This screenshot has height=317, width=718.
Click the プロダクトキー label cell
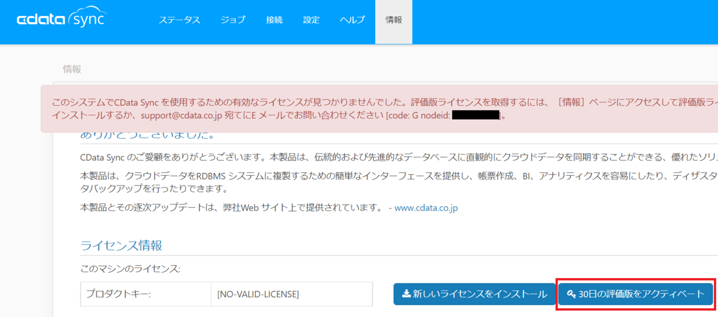click(x=145, y=294)
